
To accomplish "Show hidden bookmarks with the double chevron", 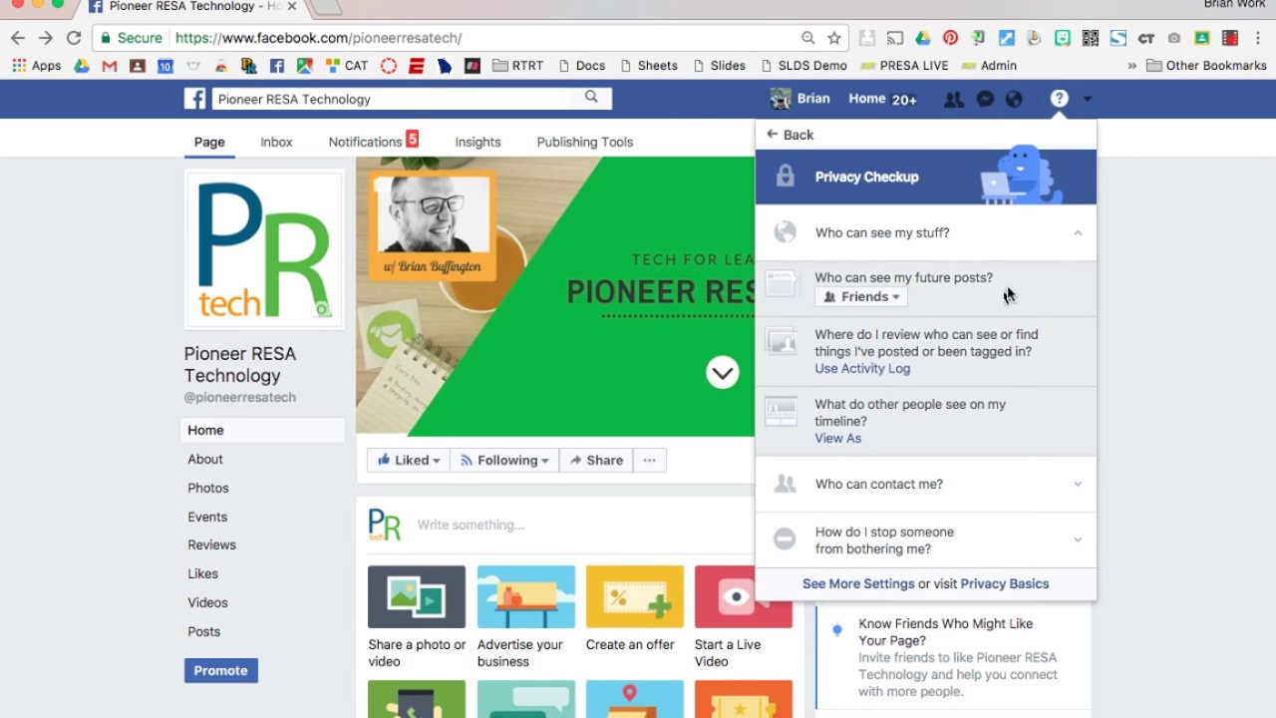I will point(1131,66).
